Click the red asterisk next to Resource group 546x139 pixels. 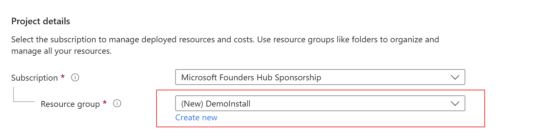tap(105, 103)
